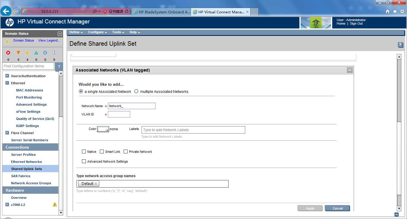The image size is (407, 219).
Task: Expand Users/Authentication tree node
Action: (x=7, y=76)
